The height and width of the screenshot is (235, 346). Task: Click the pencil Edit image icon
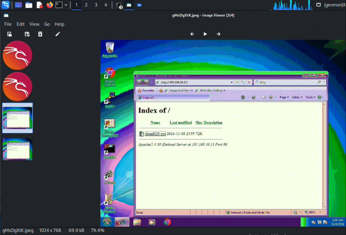pos(58,34)
